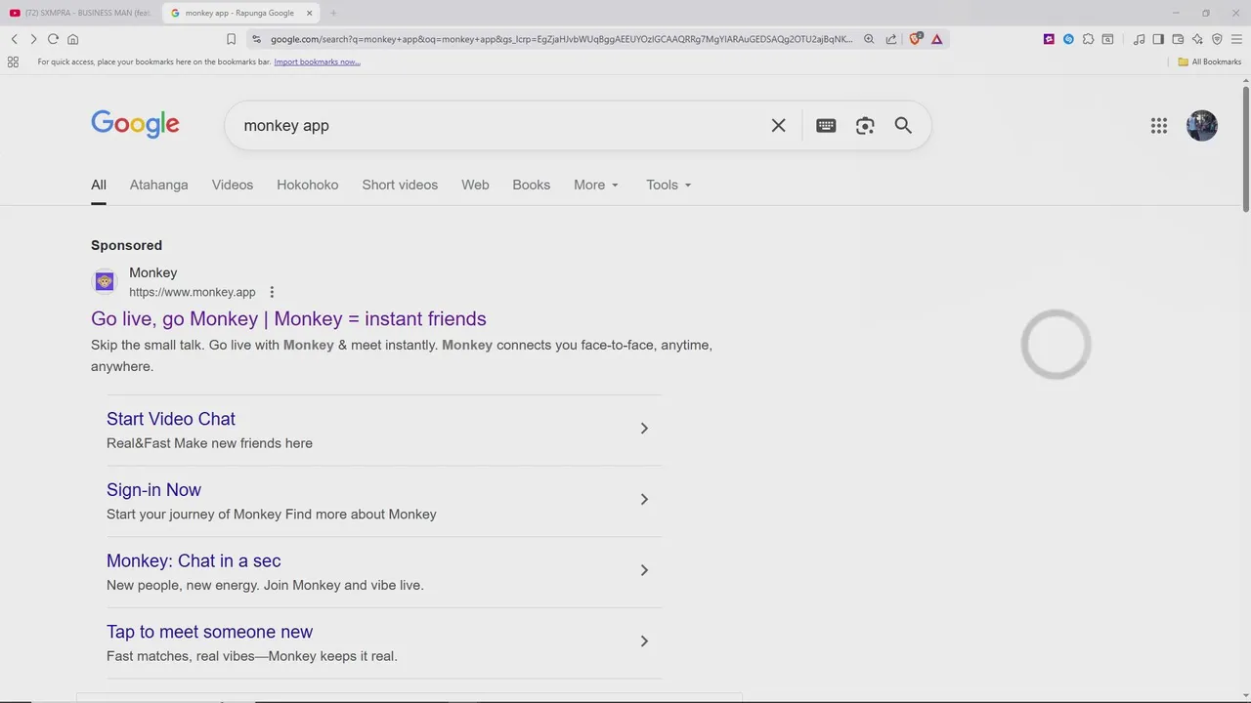This screenshot has height=703, width=1251.
Task: Close the monkey app Google tab
Action: [x=310, y=13]
